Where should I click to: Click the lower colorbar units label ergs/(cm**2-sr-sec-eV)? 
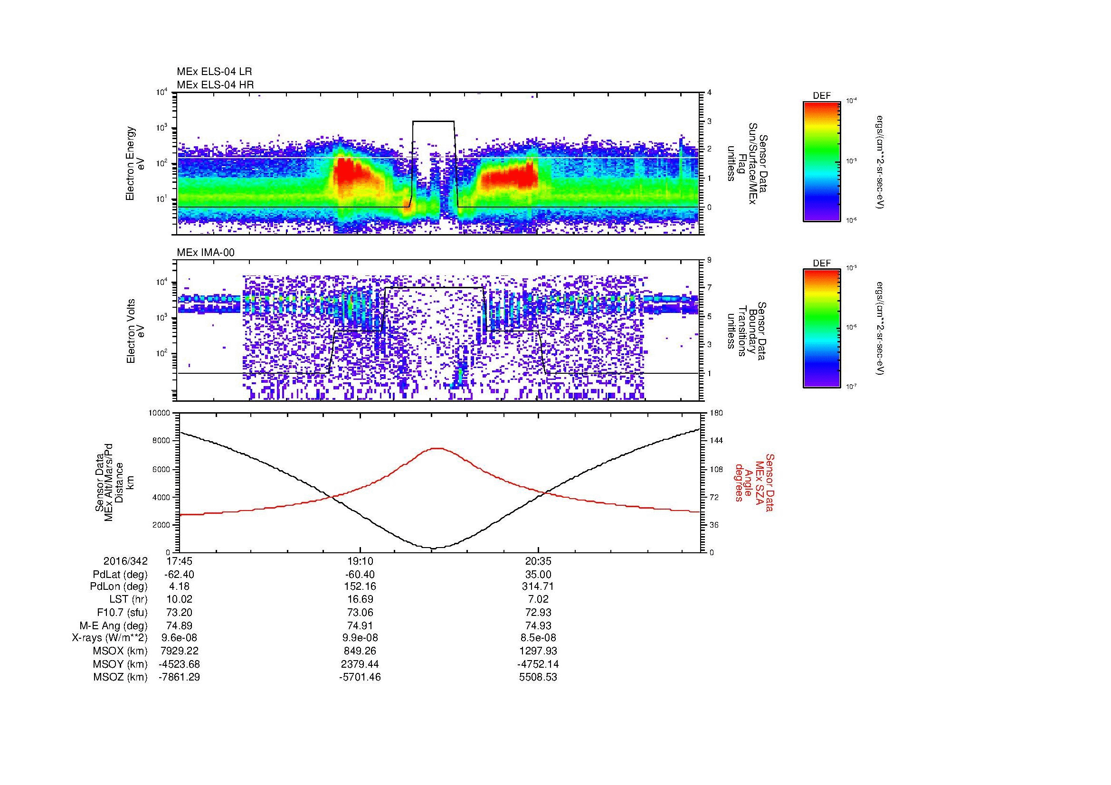pyautogui.click(x=881, y=329)
